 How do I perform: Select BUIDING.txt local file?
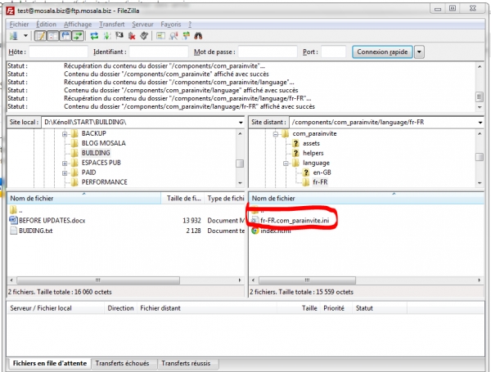[35, 231]
